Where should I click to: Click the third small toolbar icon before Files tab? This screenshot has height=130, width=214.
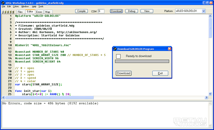click(8, 12)
